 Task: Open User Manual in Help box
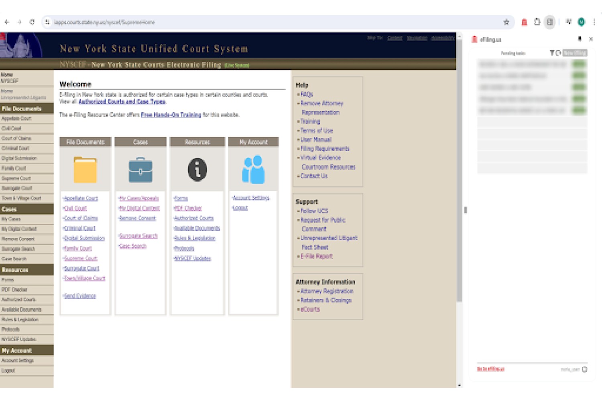(x=316, y=140)
